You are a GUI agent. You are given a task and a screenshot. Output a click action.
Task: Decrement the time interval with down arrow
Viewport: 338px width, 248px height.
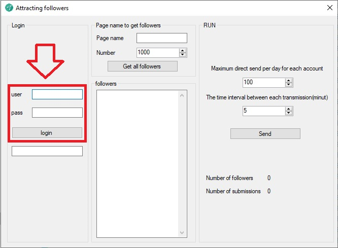point(289,113)
